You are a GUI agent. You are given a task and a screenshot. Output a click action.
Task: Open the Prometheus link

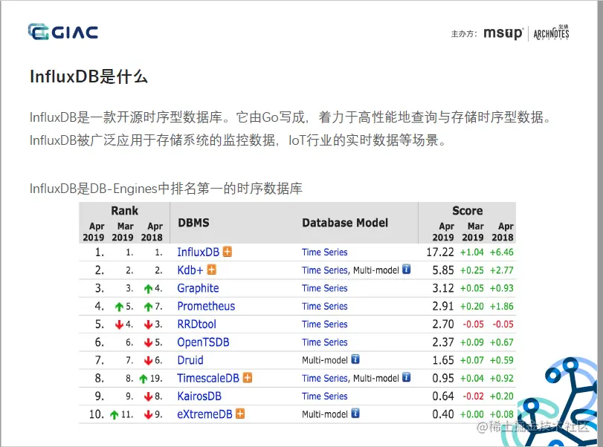[206, 306]
